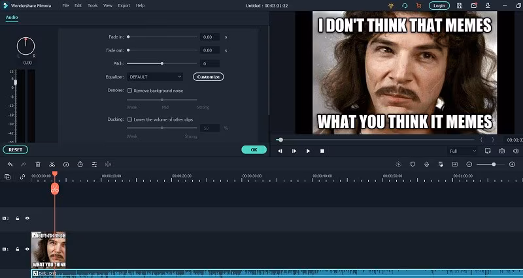Open the audio mixer icon

click(x=441, y=164)
